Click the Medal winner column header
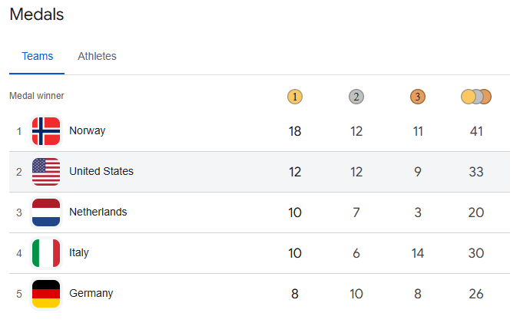This screenshot has height=326, width=520. click(x=36, y=96)
